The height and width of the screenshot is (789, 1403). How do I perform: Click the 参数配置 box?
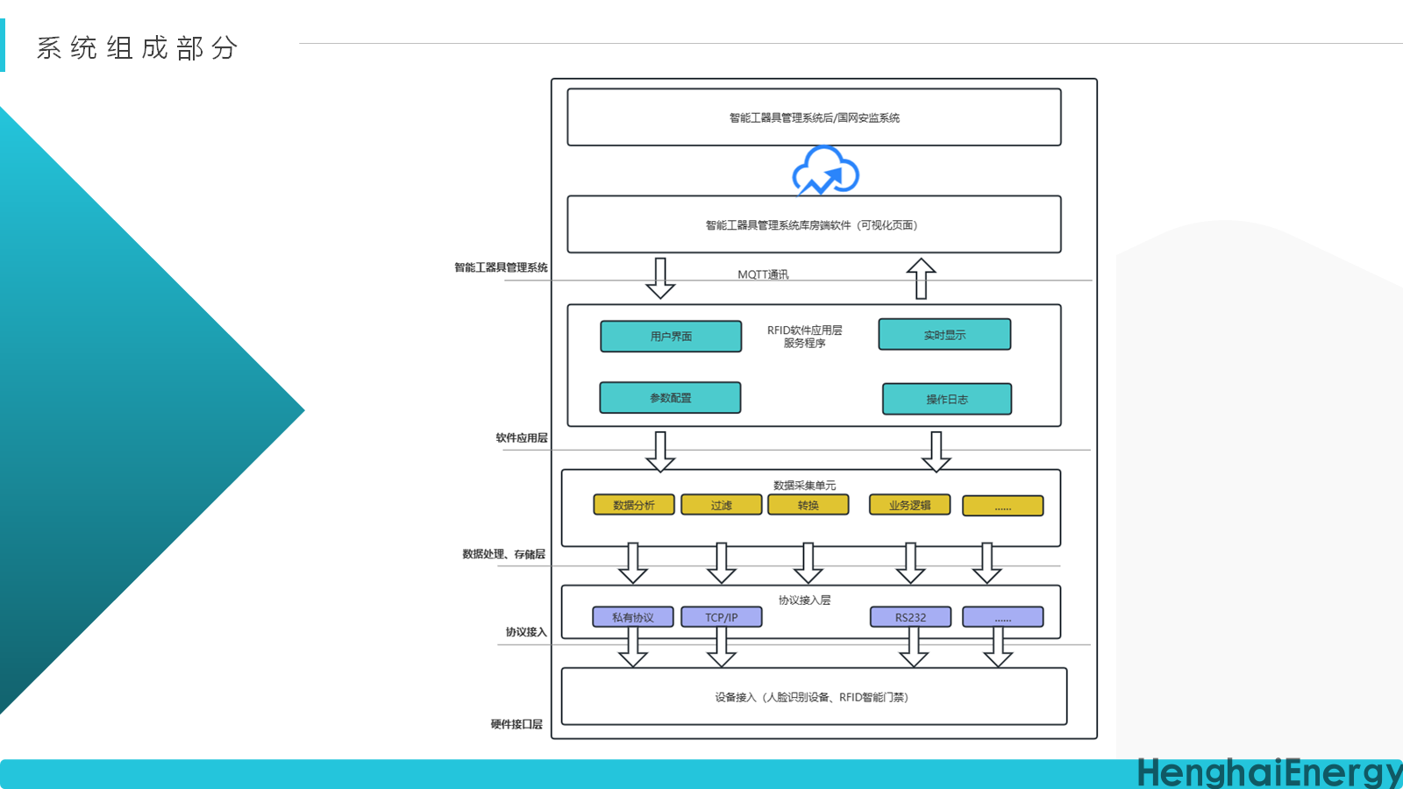click(x=670, y=398)
